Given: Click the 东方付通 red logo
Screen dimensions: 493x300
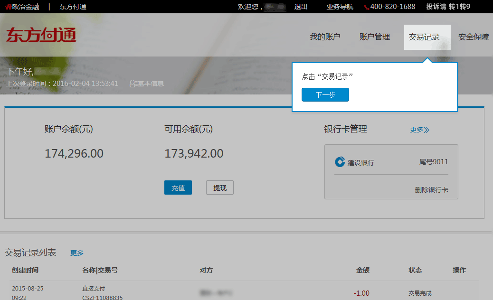Looking at the screenshot, I should click(41, 35).
